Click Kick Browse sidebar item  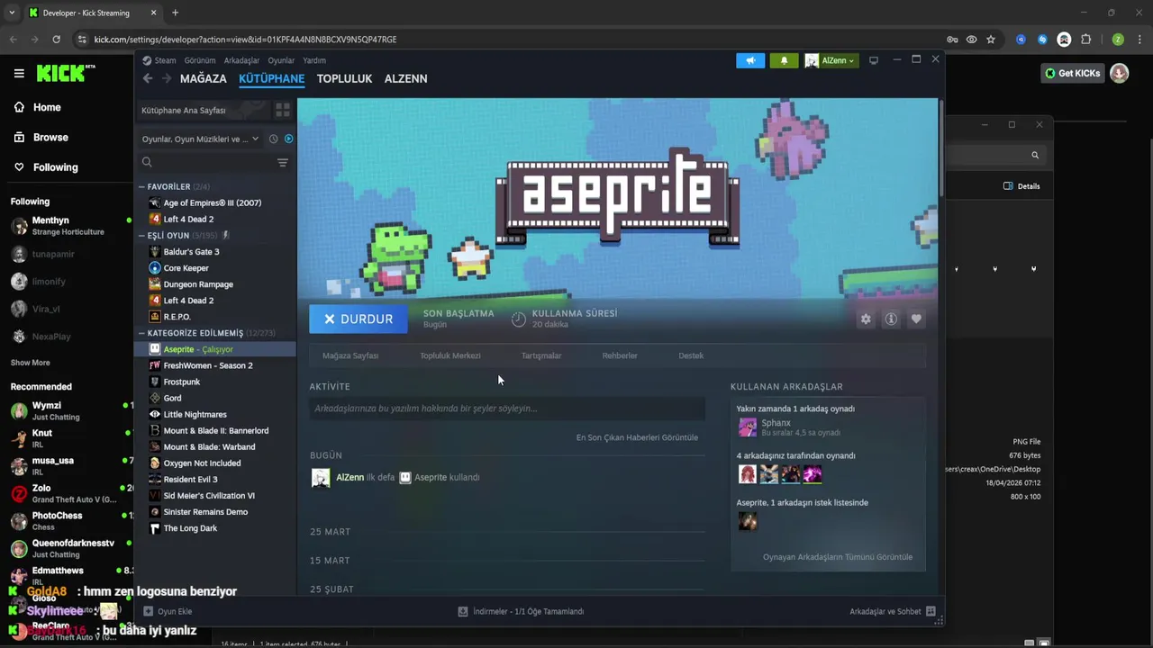pyautogui.click(x=41, y=137)
